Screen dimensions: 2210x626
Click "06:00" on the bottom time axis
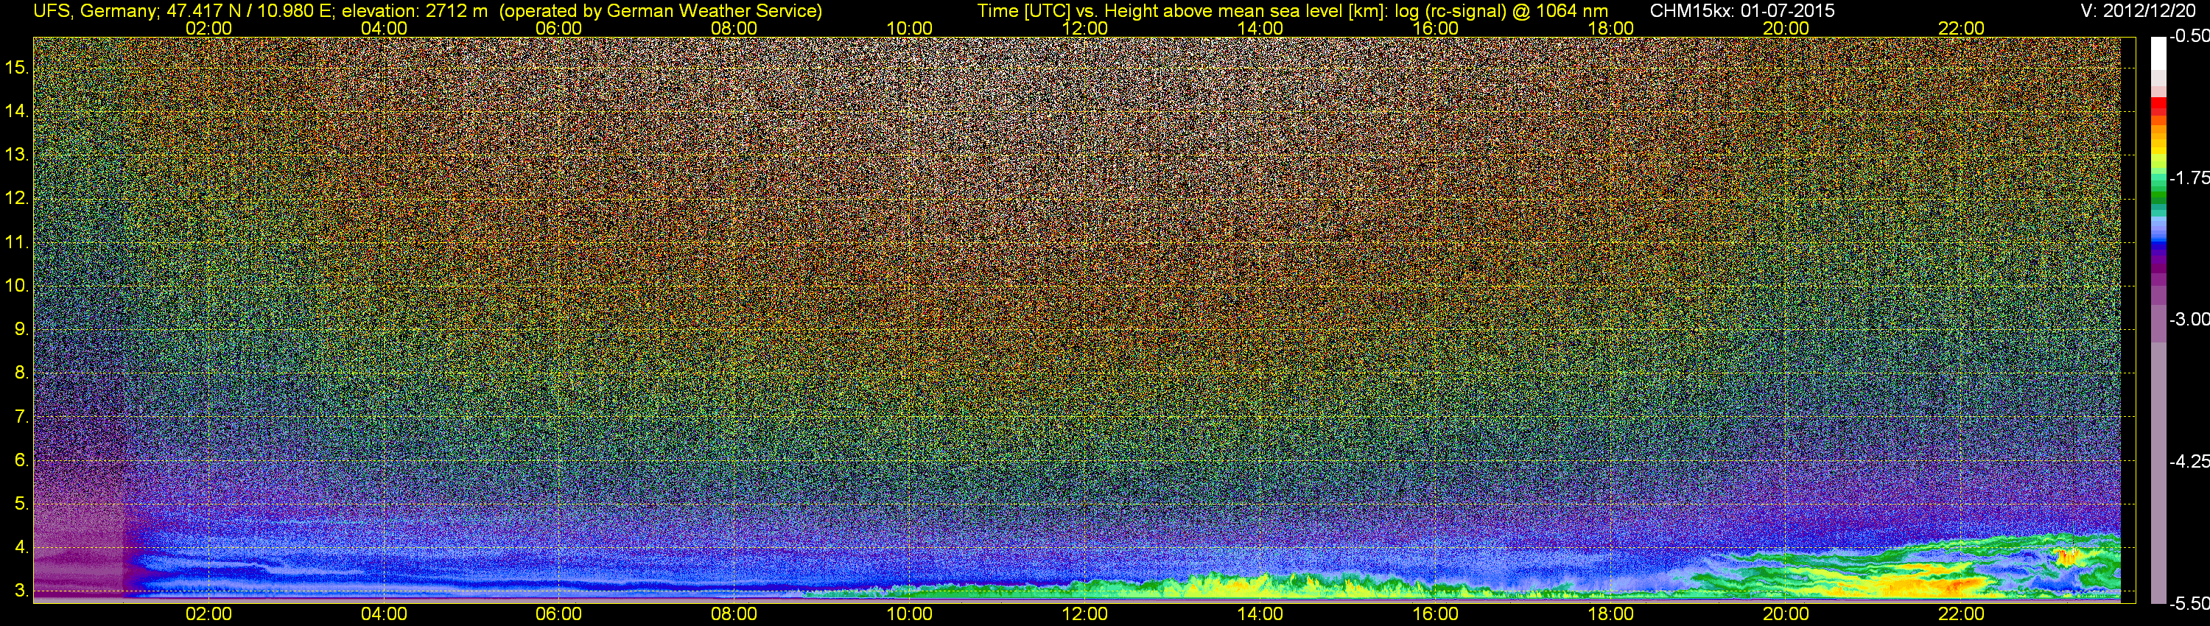click(558, 614)
